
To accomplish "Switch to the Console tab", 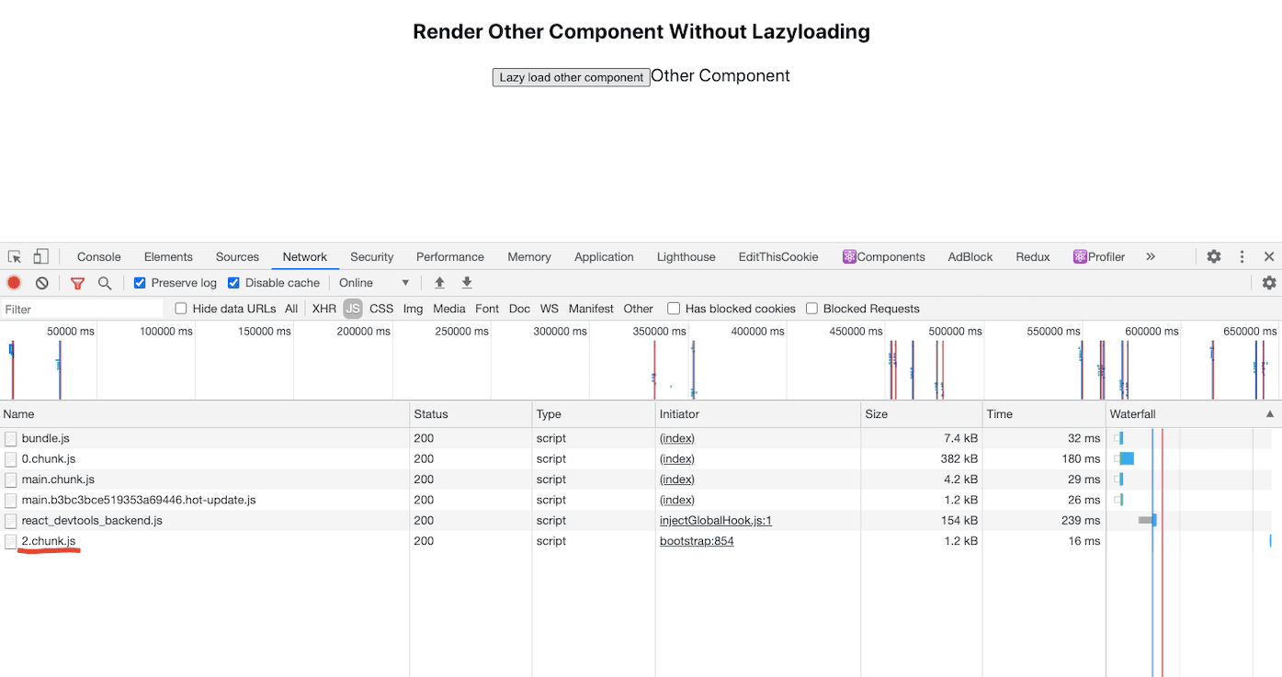I will click(x=98, y=257).
